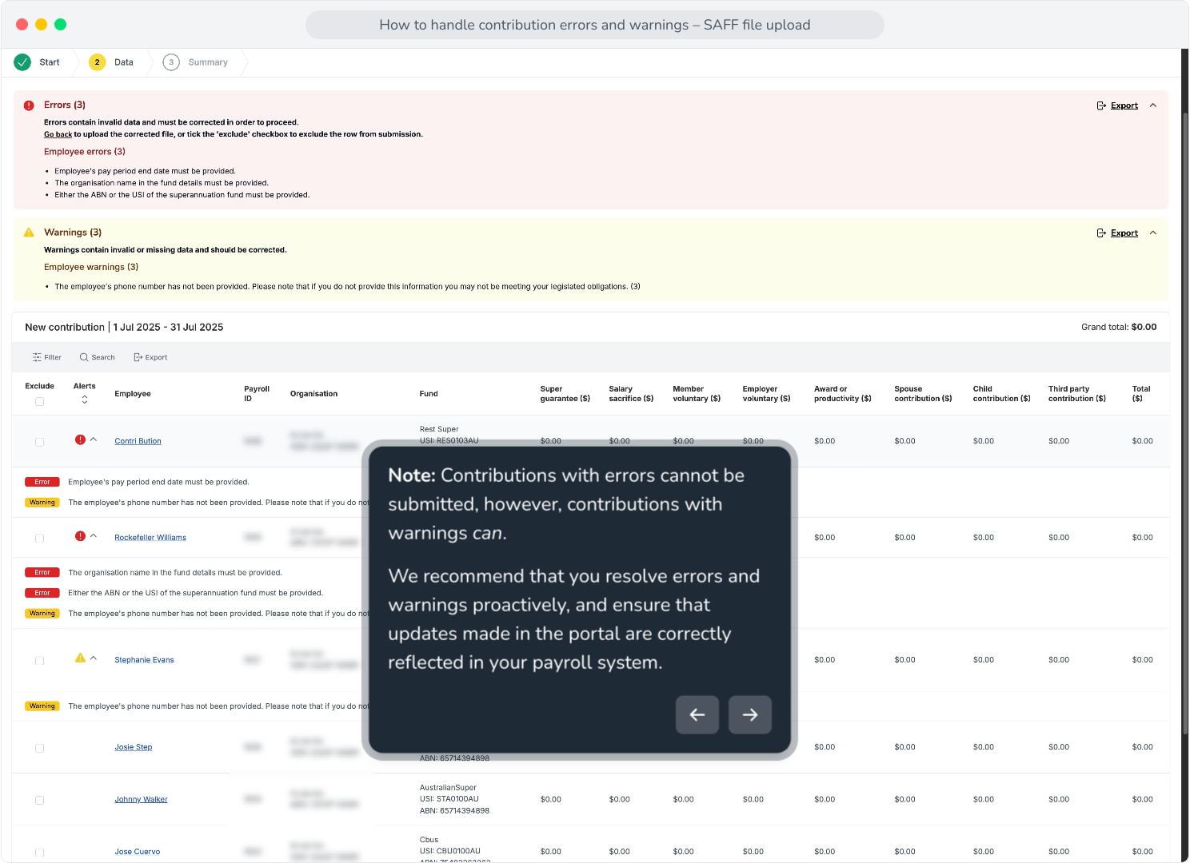Click Contri Bution's red error alert icon
Screen dimensions: 1190x863
point(80,439)
